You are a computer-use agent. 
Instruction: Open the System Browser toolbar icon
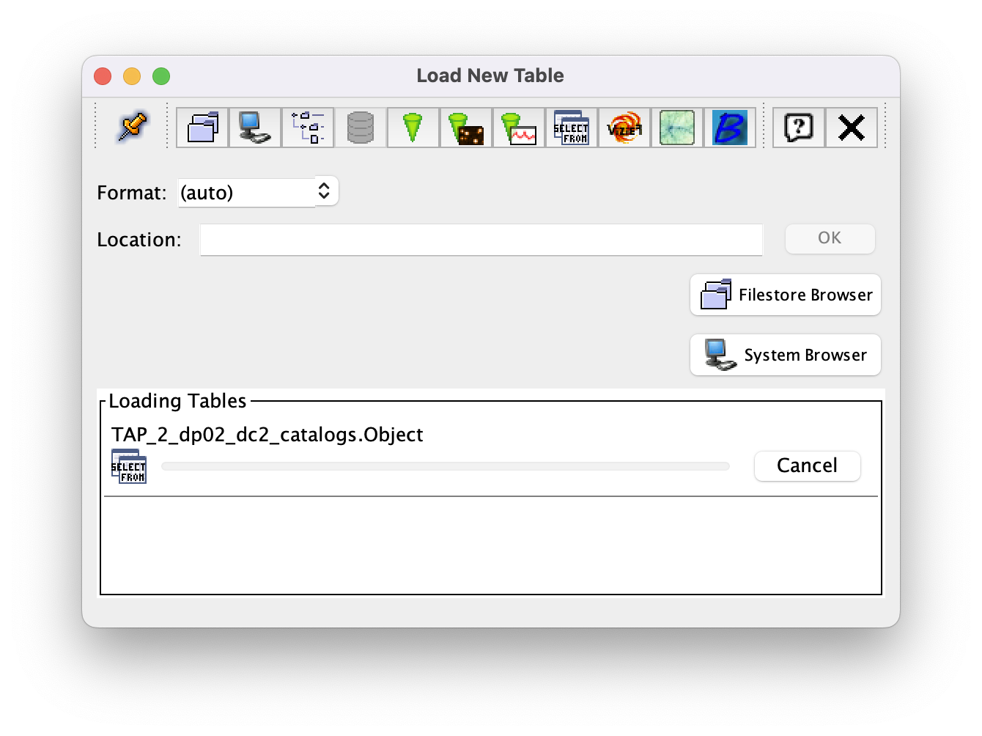256,127
